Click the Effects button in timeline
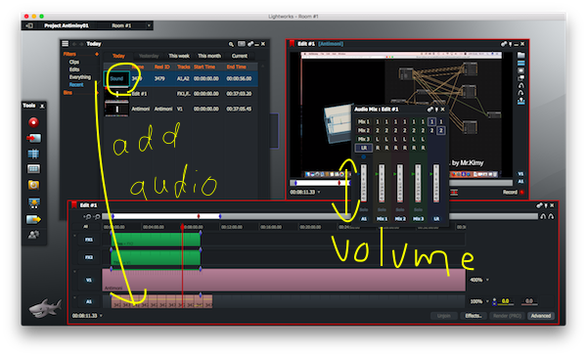This screenshot has height=356, width=587. [474, 316]
